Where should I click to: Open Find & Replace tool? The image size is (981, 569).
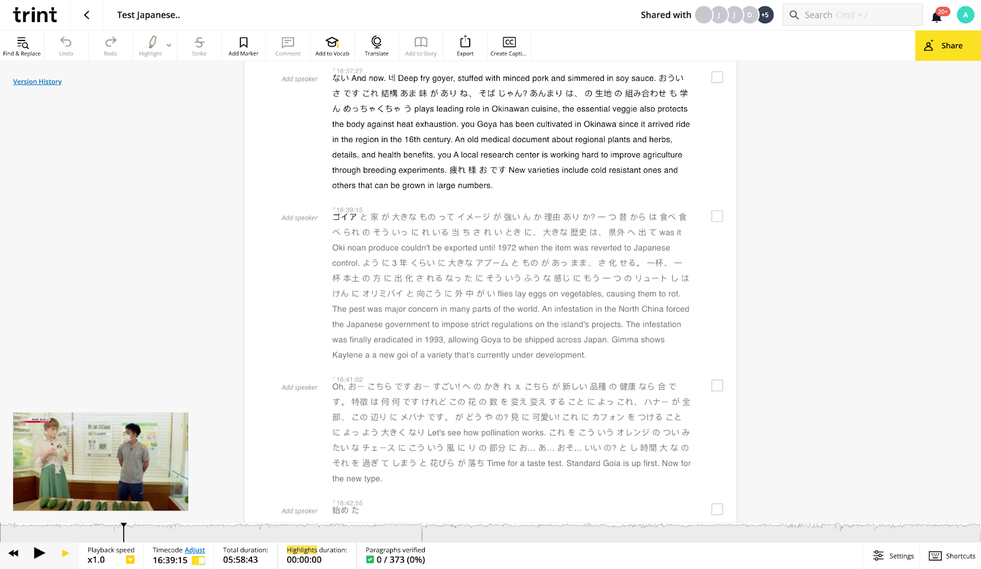(x=22, y=45)
